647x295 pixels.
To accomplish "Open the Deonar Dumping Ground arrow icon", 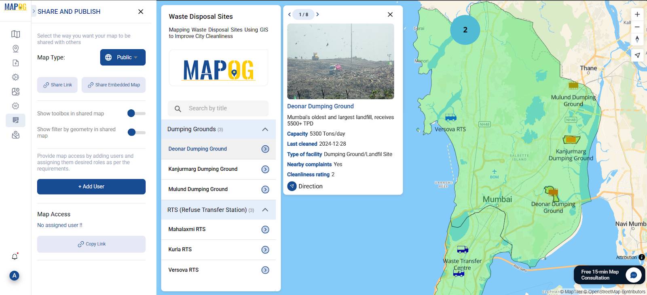I will [265, 149].
